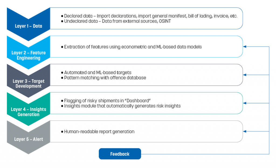Click Flagging of risky shipments bullet

(x=106, y=101)
